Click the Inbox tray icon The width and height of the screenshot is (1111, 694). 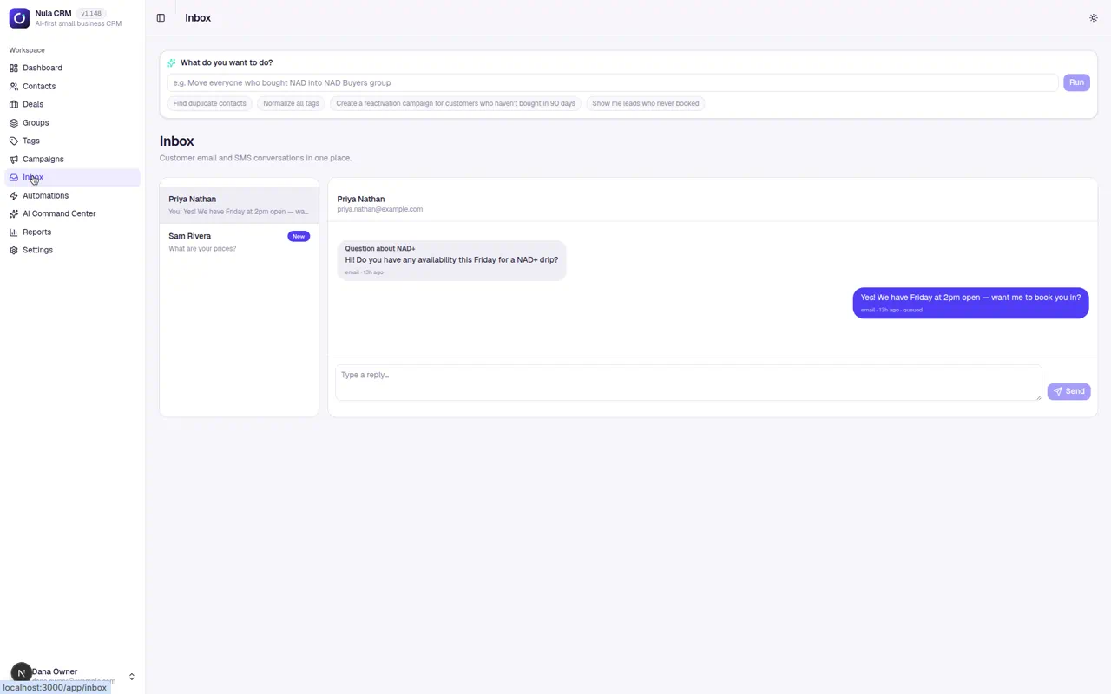tap(14, 177)
